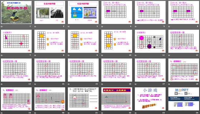This screenshot has height=114, width=200.
Task: Click the slide number label 24
Action: (x=197, y=113)
